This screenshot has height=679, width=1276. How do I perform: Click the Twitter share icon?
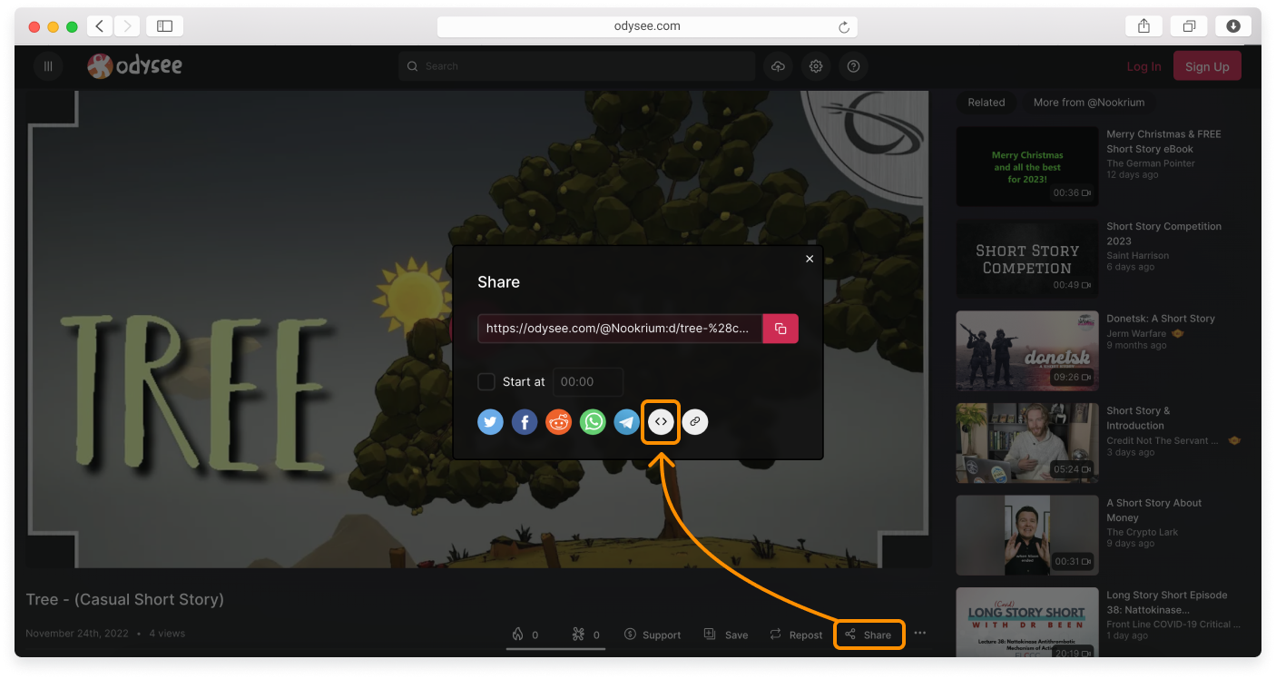pyautogui.click(x=490, y=421)
